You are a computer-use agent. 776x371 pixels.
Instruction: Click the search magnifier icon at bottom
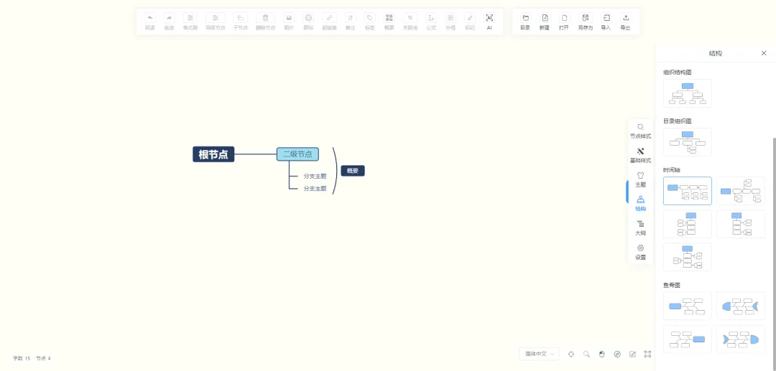pos(586,354)
